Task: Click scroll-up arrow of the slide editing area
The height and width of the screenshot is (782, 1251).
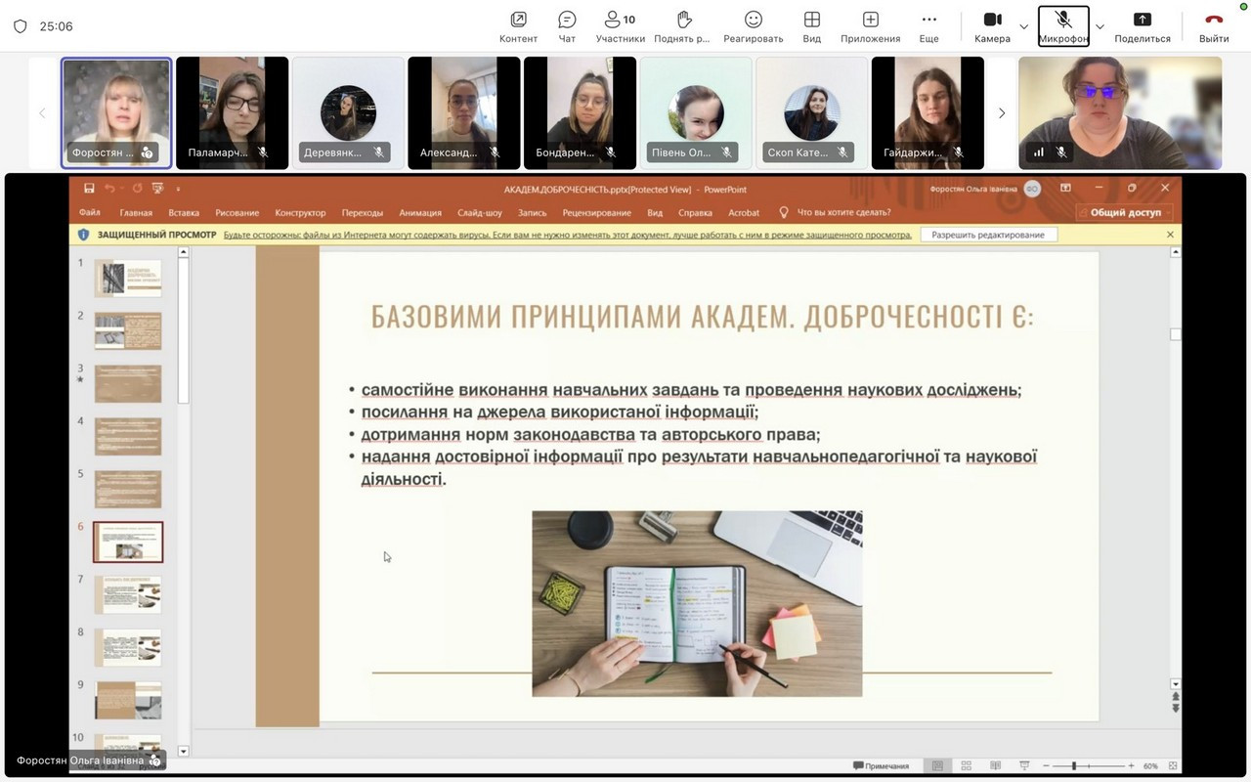Action: click(1175, 253)
